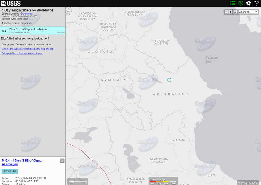Click "Felt something not shown – report it here"
The height and width of the screenshot is (185, 261).
(x=22, y=53)
